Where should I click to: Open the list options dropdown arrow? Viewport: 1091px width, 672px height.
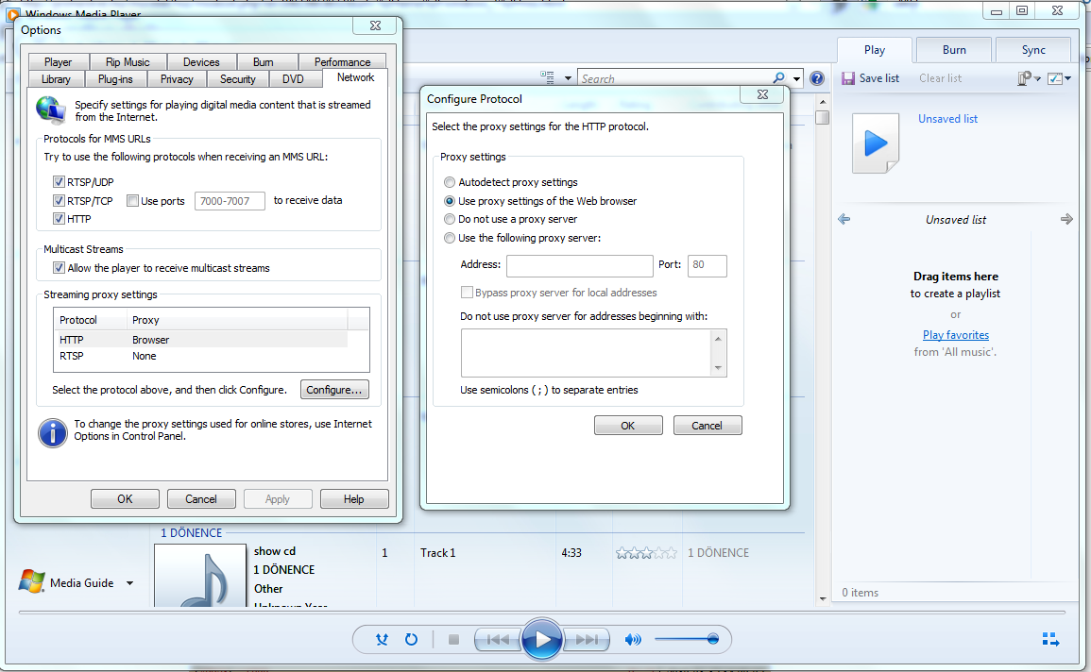coord(1068,78)
